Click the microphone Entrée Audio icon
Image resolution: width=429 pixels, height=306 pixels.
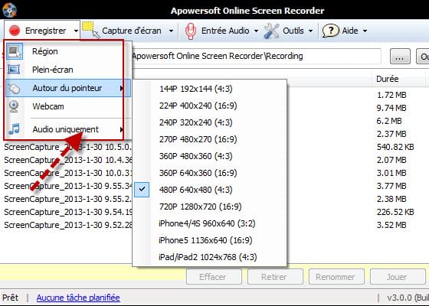coord(190,31)
